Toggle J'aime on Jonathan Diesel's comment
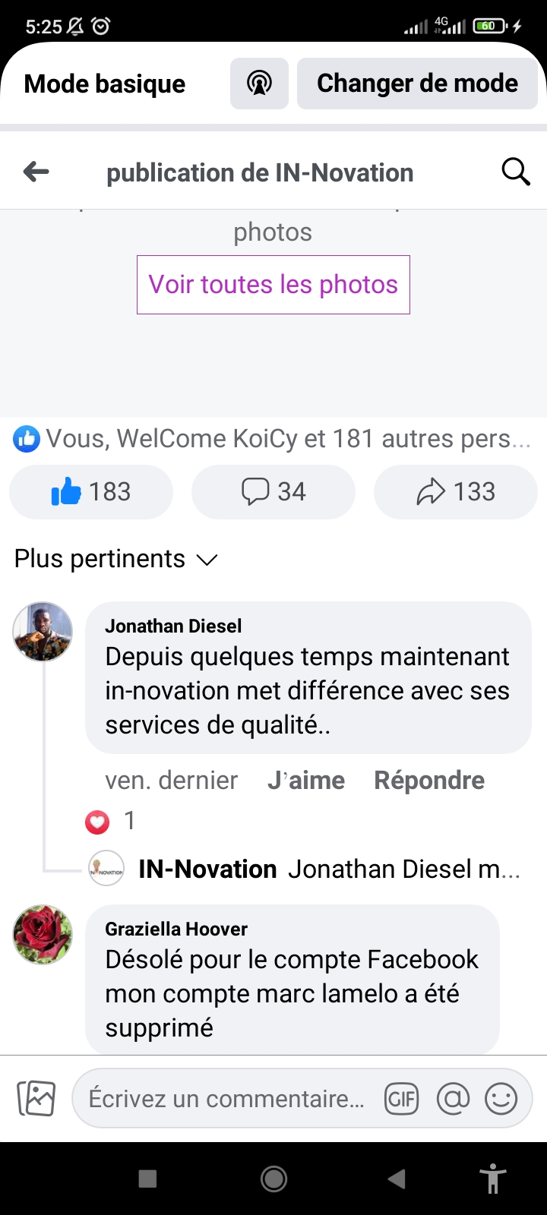This screenshot has height=1215, width=547. [x=306, y=781]
